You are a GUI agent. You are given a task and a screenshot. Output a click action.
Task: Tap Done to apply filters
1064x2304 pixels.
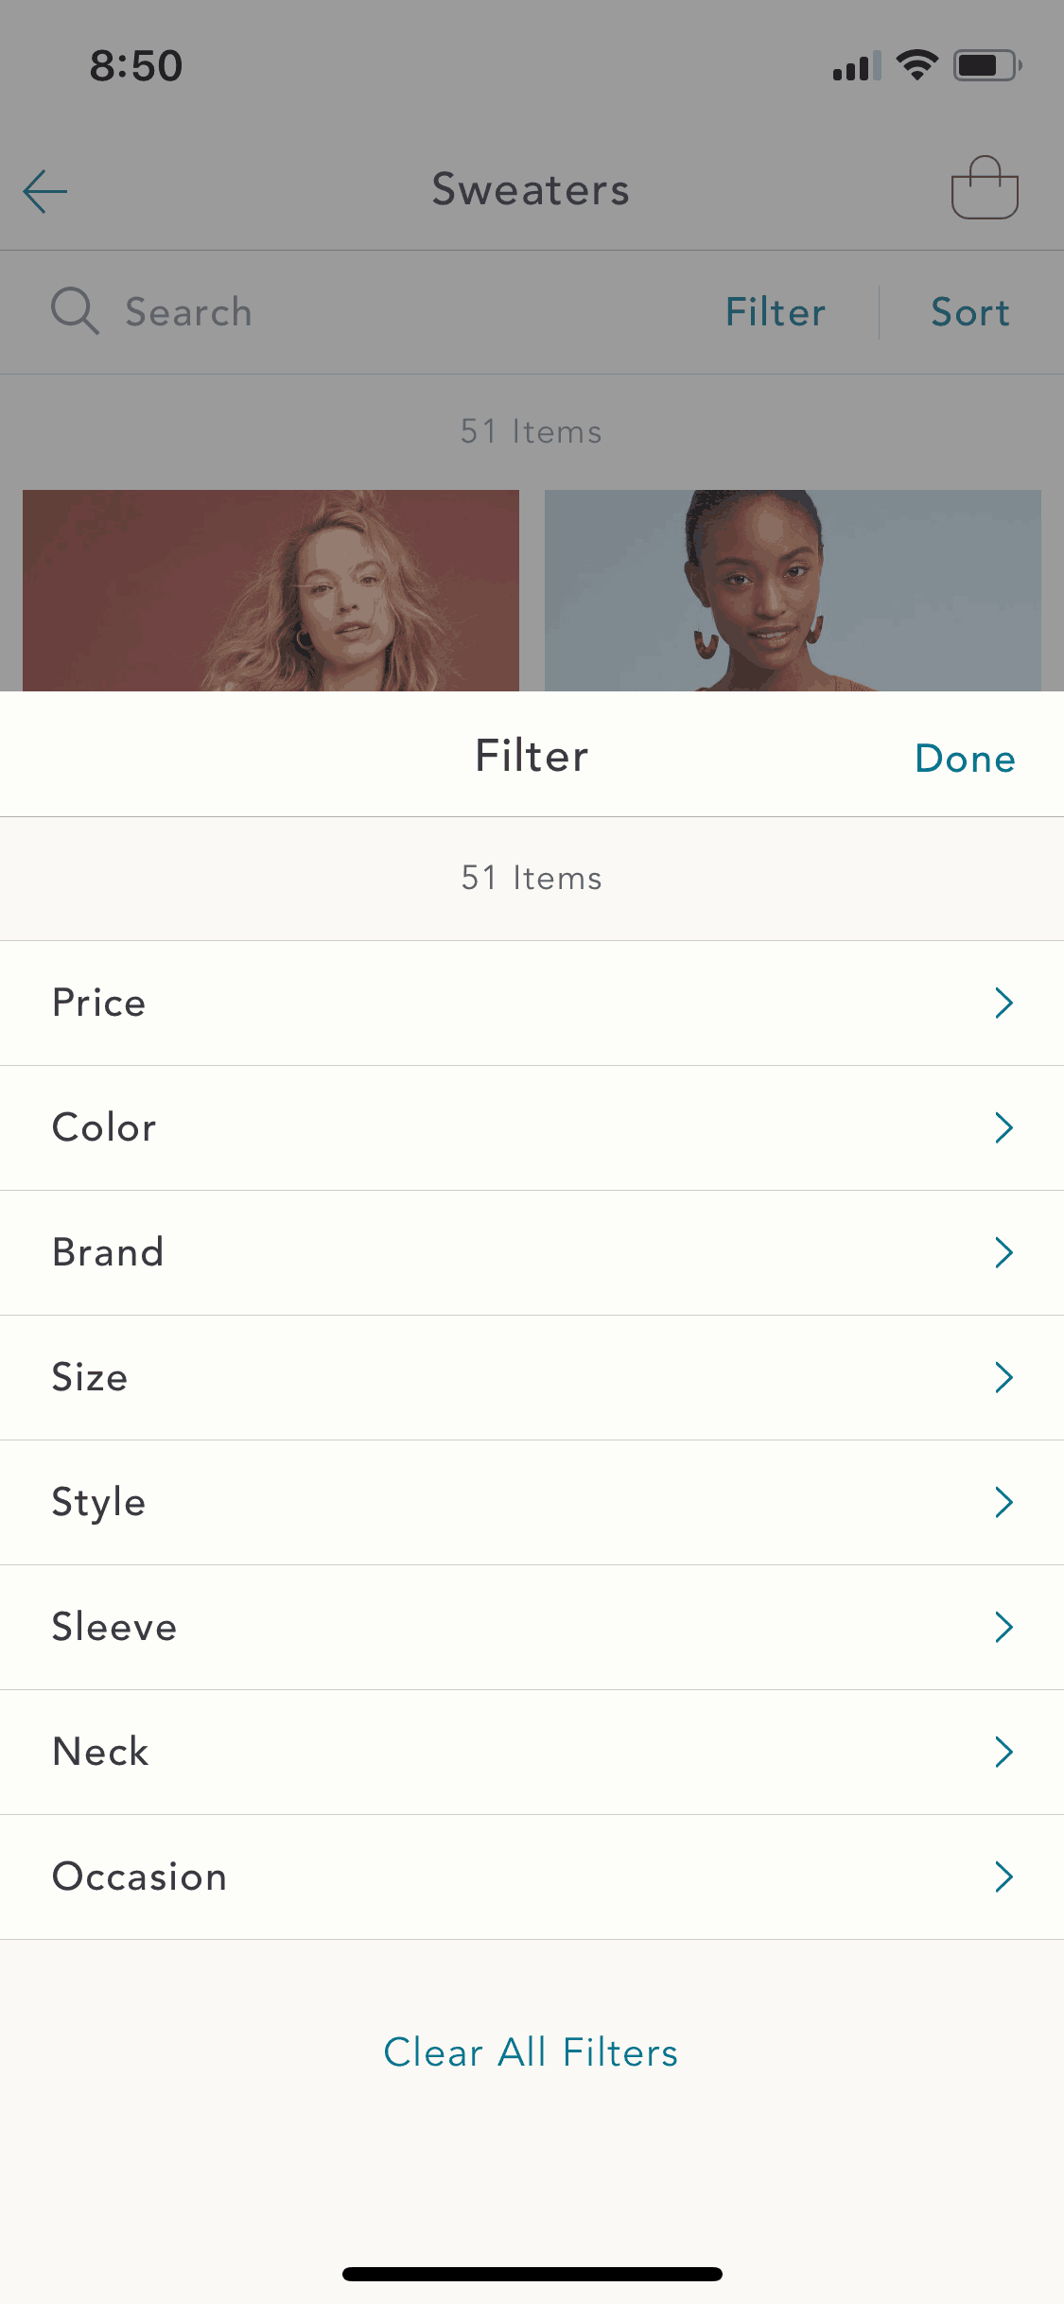(964, 757)
